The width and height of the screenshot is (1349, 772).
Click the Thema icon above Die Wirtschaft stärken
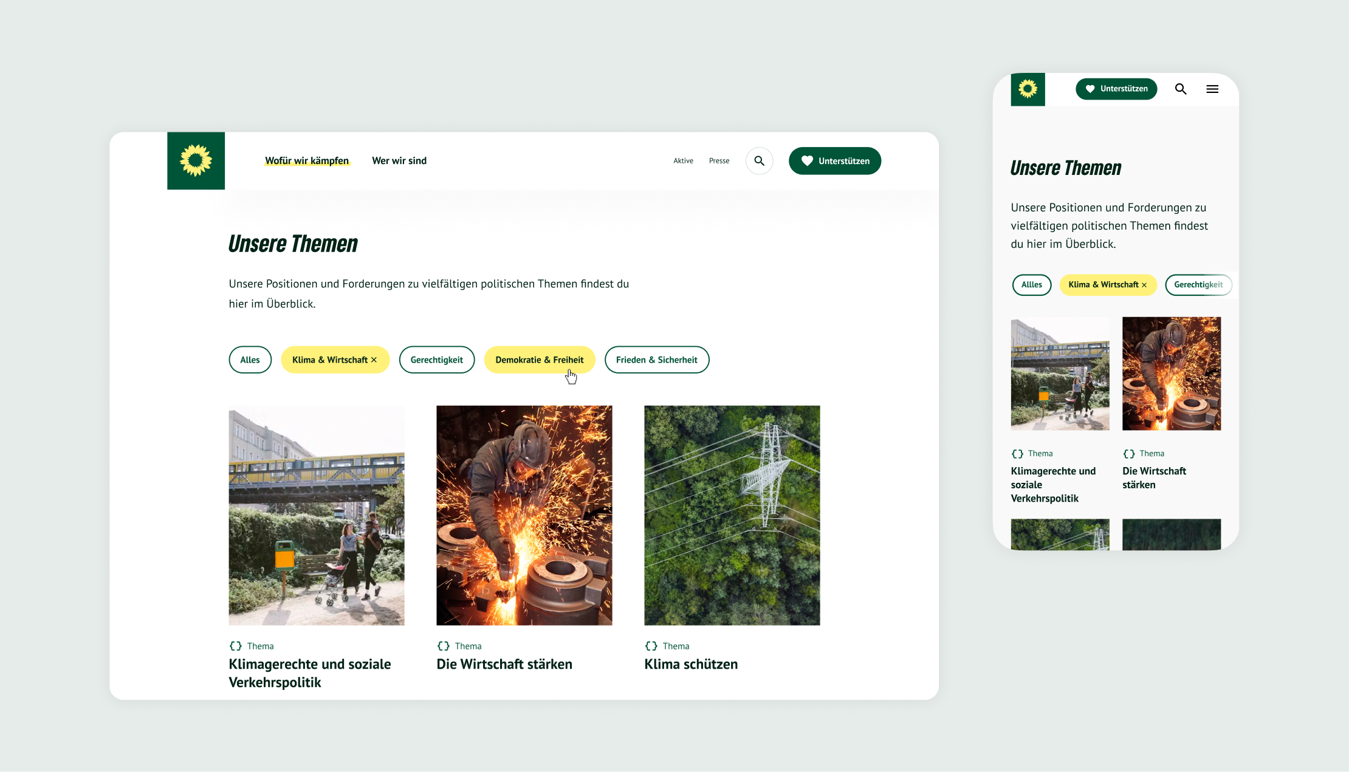[x=442, y=646]
